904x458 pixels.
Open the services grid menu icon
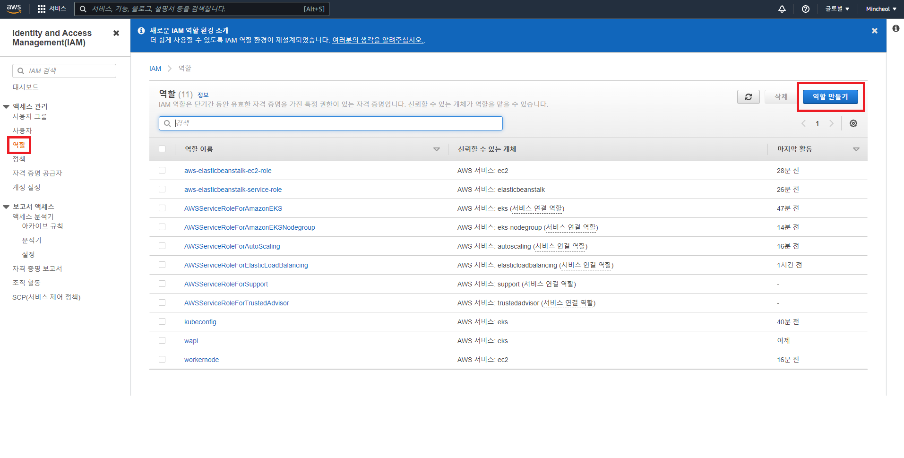tap(42, 9)
